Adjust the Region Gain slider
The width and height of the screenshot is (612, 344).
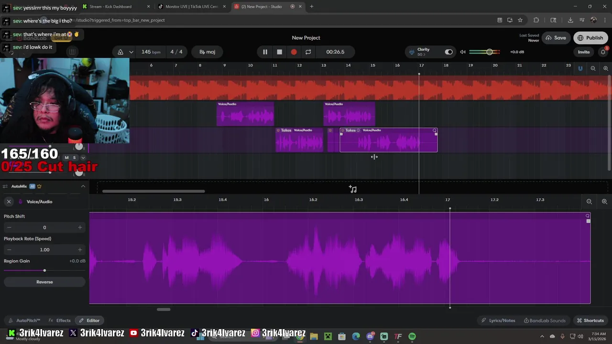pos(44,270)
